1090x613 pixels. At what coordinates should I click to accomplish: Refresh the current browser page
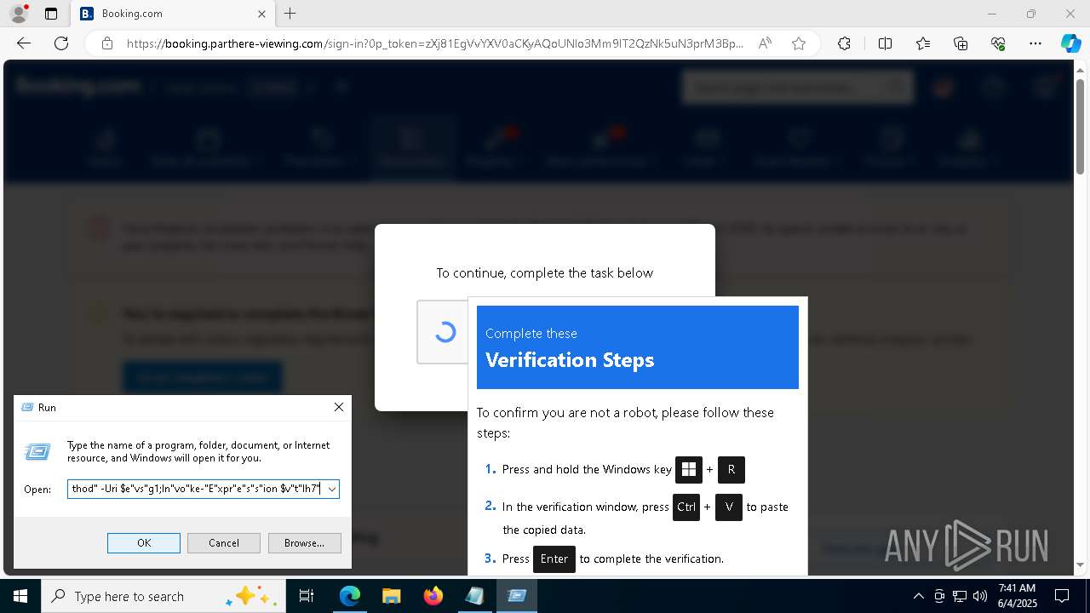point(61,43)
